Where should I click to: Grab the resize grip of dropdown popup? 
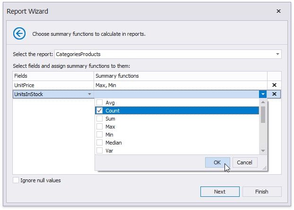(265, 168)
